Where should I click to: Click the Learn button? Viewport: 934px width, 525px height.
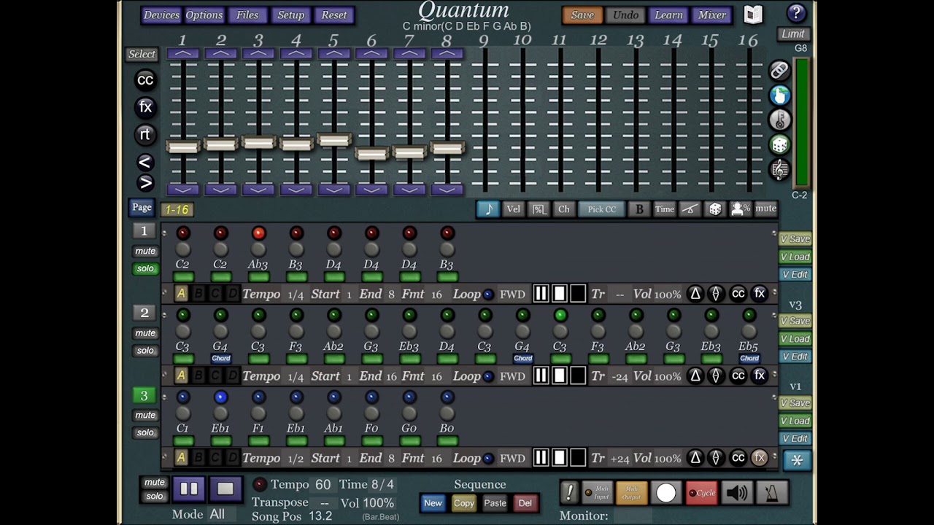point(668,15)
